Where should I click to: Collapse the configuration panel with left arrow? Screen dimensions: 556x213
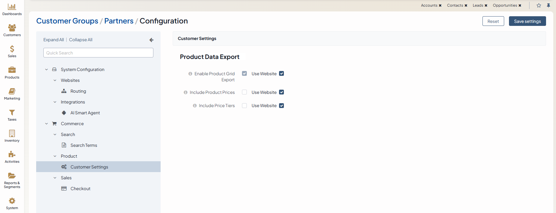click(151, 40)
